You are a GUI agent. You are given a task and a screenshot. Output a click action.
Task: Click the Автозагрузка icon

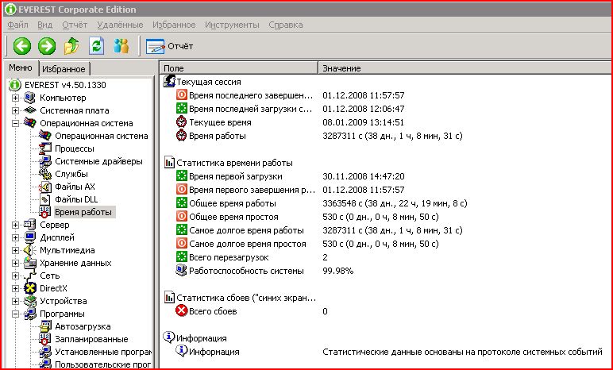pos(45,326)
